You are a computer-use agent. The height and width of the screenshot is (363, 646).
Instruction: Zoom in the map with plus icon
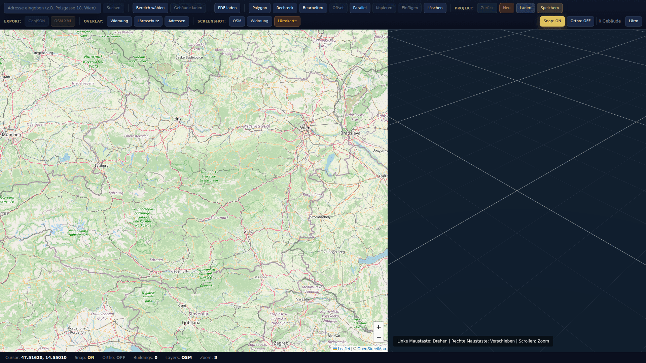[379, 327]
